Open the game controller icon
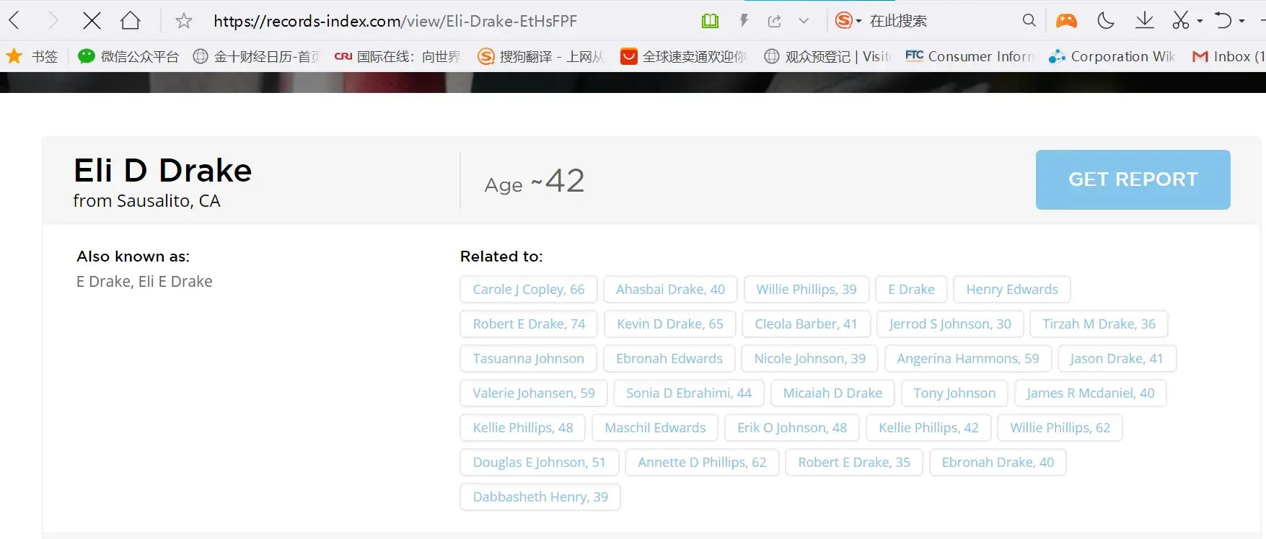 click(x=1066, y=21)
